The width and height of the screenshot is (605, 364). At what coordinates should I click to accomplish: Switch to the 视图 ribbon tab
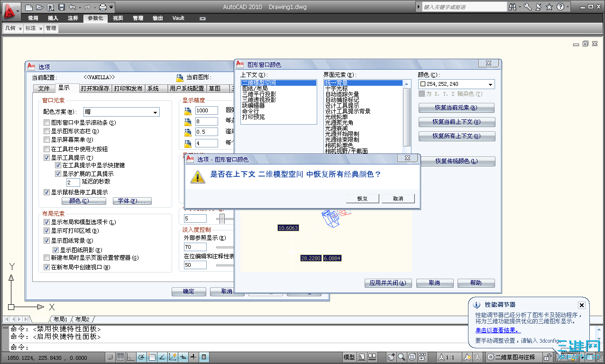pos(118,18)
